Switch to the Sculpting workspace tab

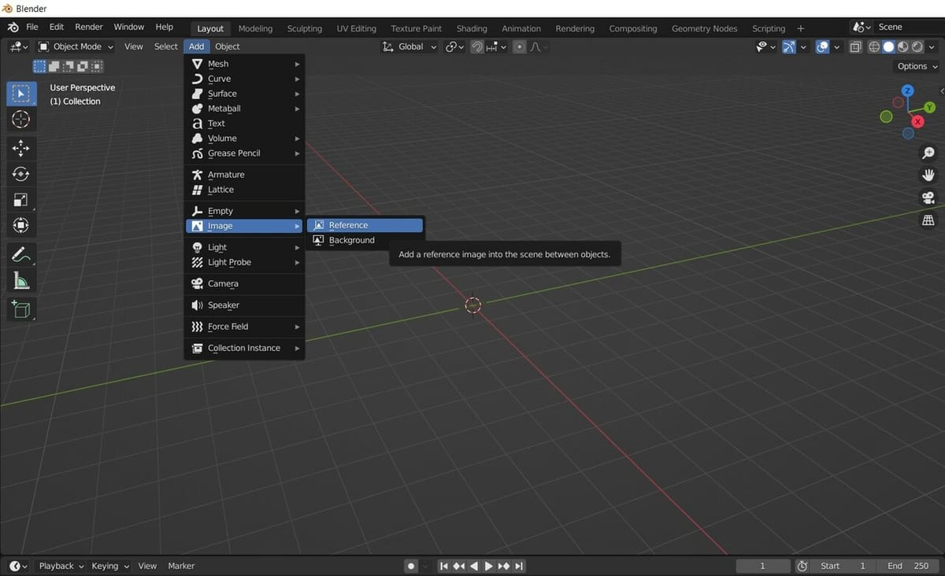[x=304, y=28]
